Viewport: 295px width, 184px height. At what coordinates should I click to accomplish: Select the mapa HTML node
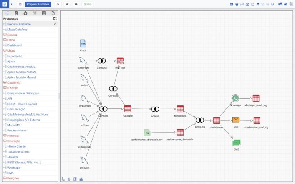83,44
